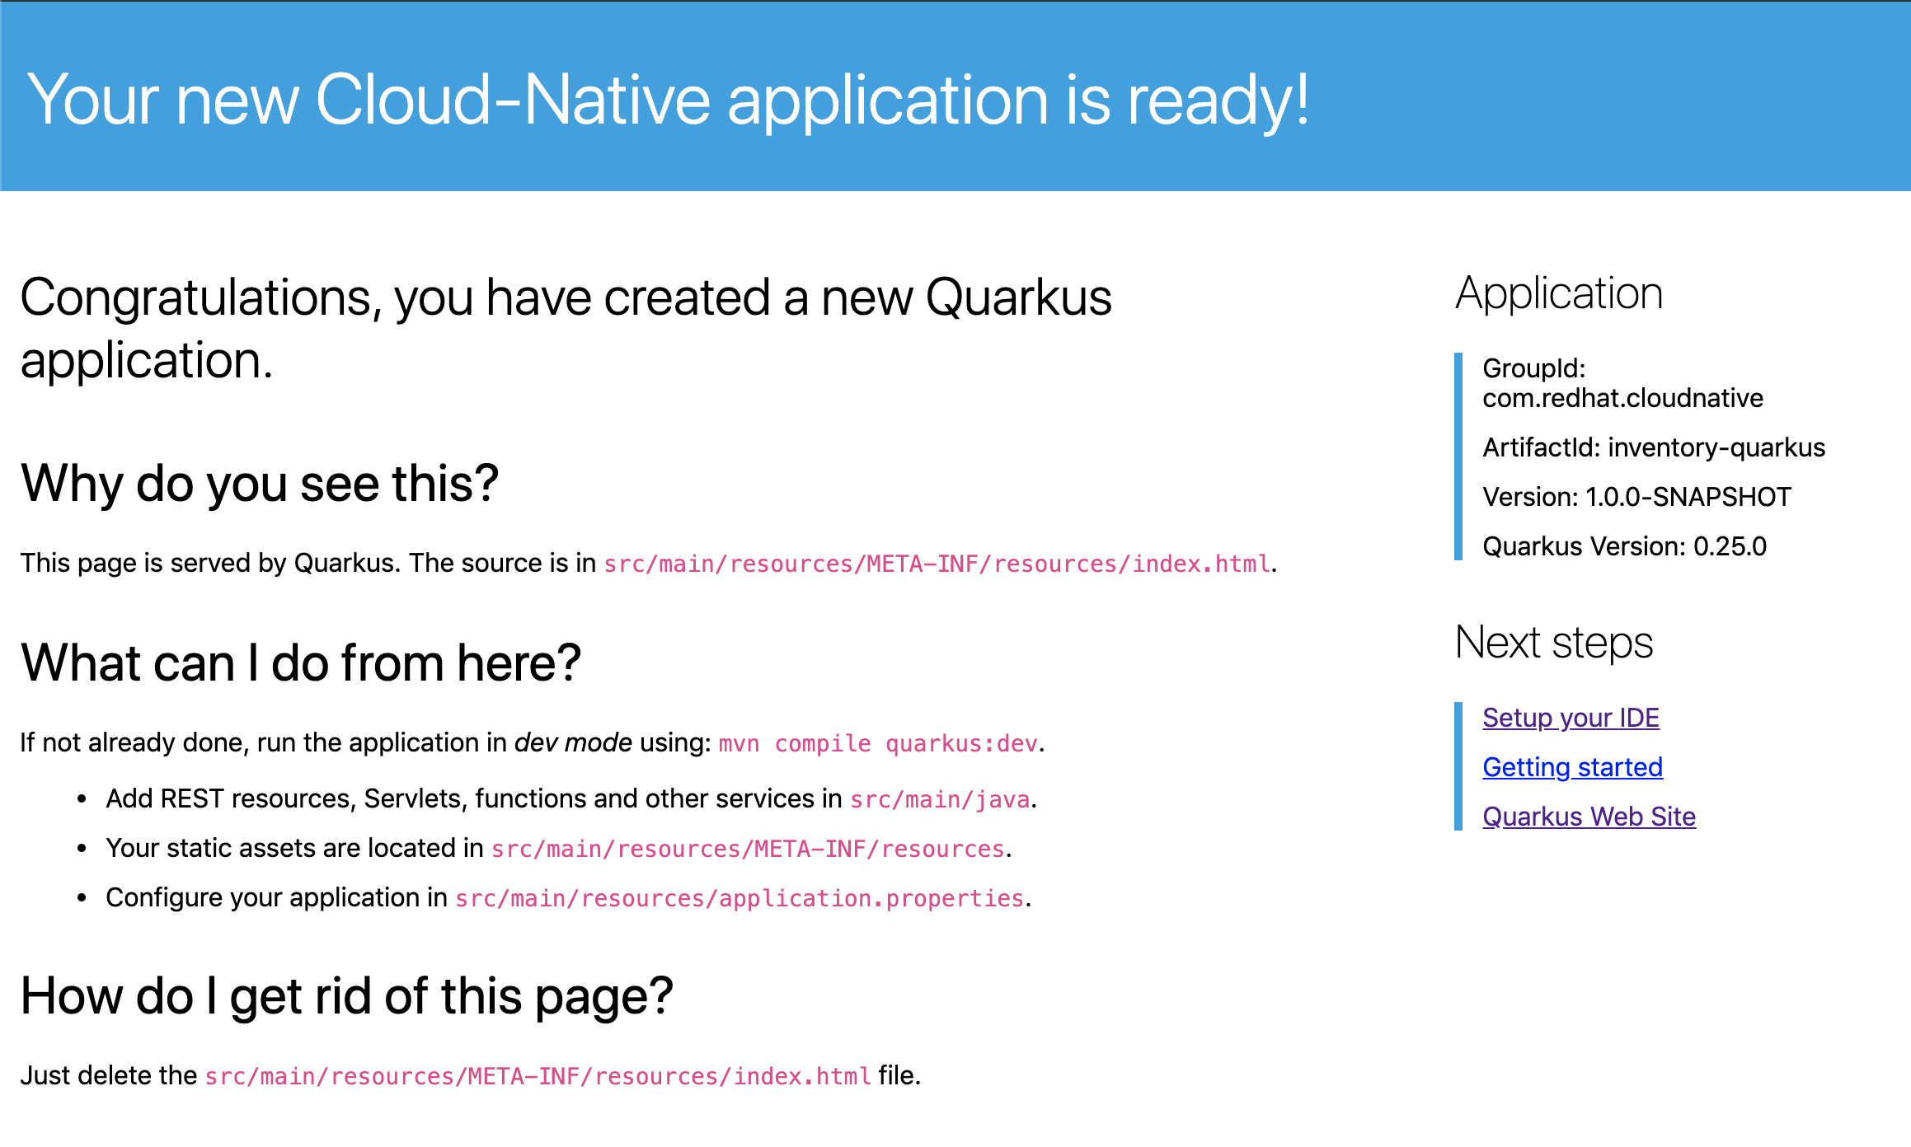This screenshot has width=1911, height=1147.
Task: Click the static assets resources code path
Action: [747, 849]
